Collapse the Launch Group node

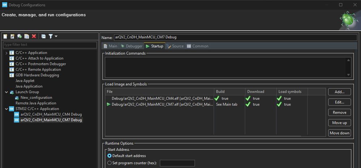click(x=6, y=92)
